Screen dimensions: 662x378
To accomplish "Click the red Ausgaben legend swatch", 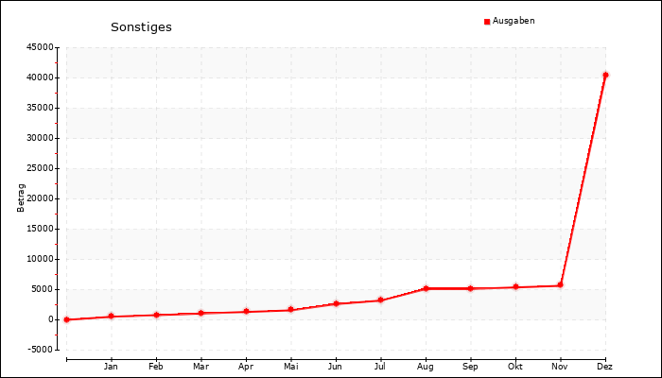I will (487, 21).
